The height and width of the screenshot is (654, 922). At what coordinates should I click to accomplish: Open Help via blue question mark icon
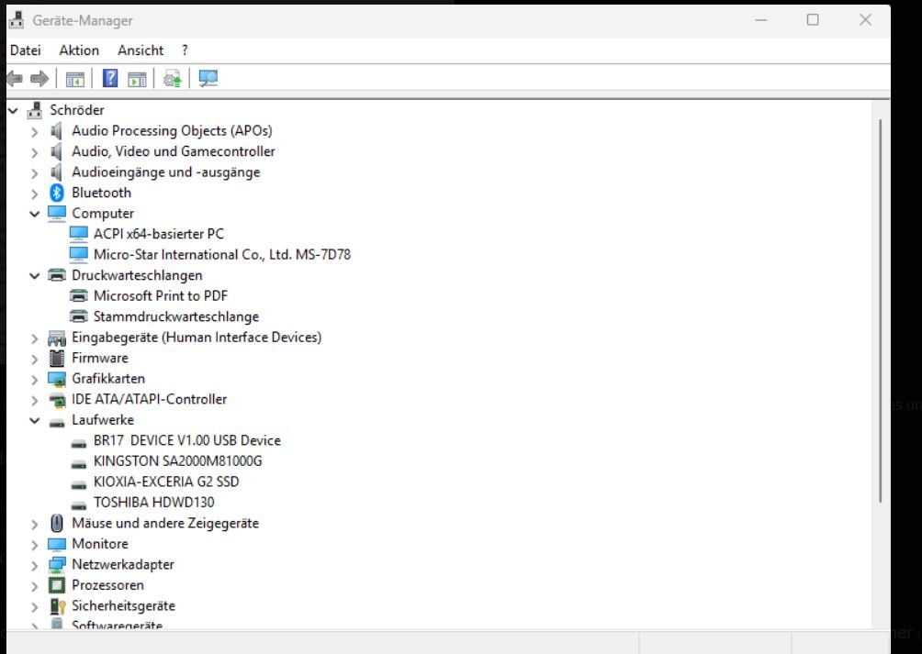(x=110, y=78)
